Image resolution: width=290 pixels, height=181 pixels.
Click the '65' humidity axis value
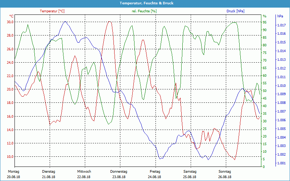(265, 68)
